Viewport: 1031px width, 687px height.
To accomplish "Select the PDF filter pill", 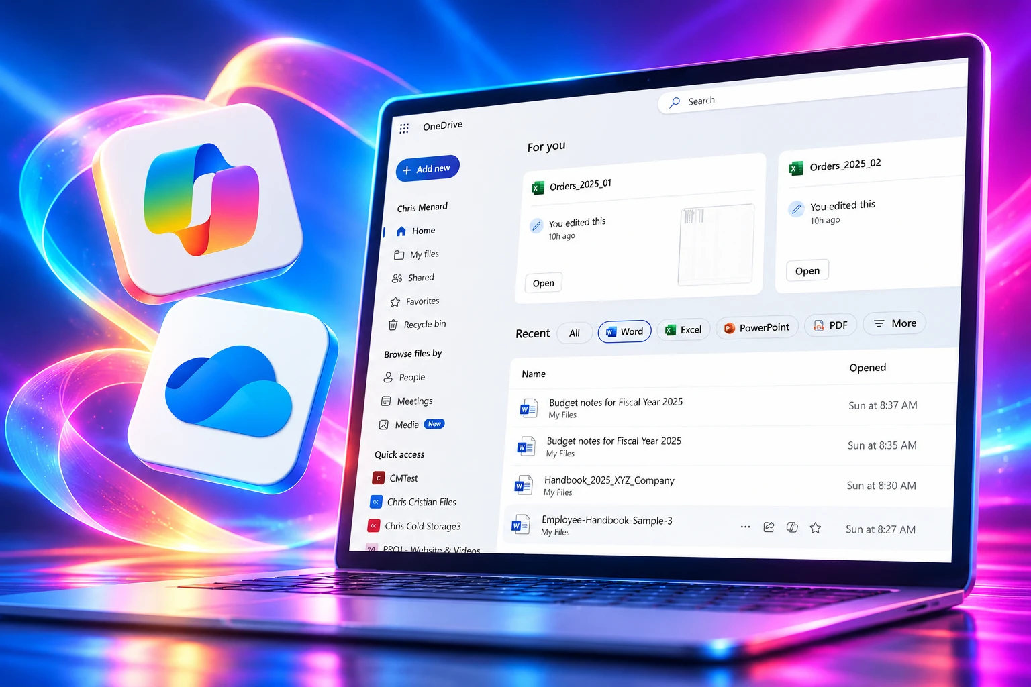I will pyautogui.click(x=831, y=325).
